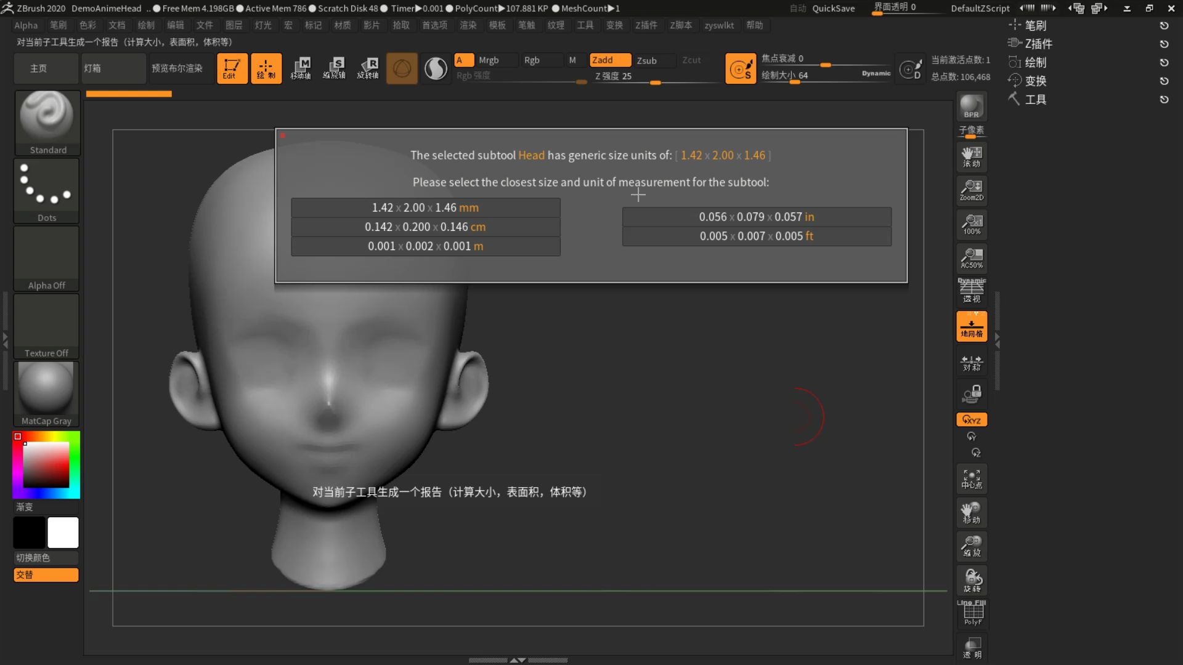Toggle the Rgb color mode
The width and height of the screenshot is (1183, 665).
pos(532,59)
